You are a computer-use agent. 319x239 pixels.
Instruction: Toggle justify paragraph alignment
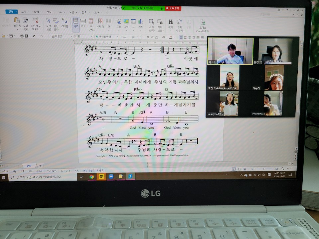tap(181, 38)
